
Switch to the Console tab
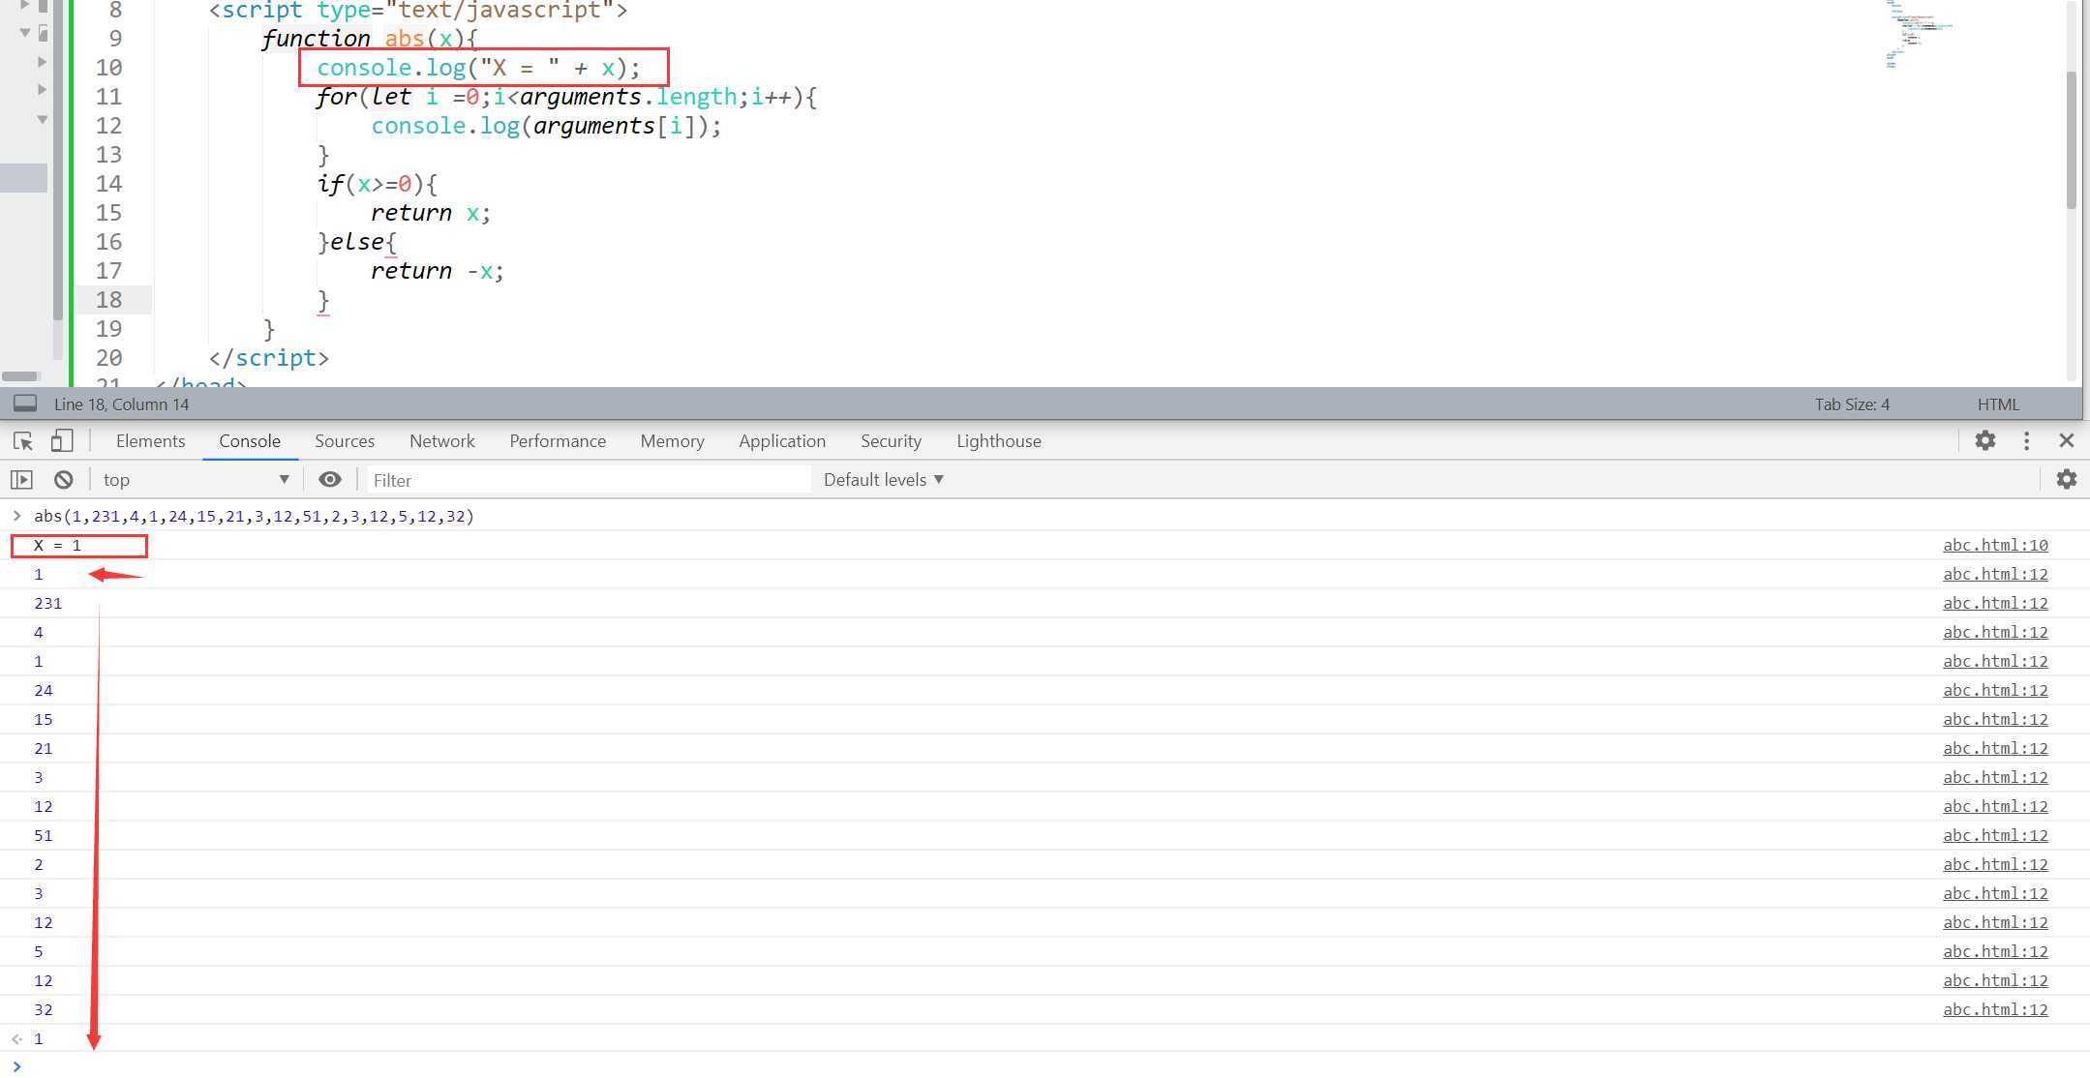click(250, 441)
